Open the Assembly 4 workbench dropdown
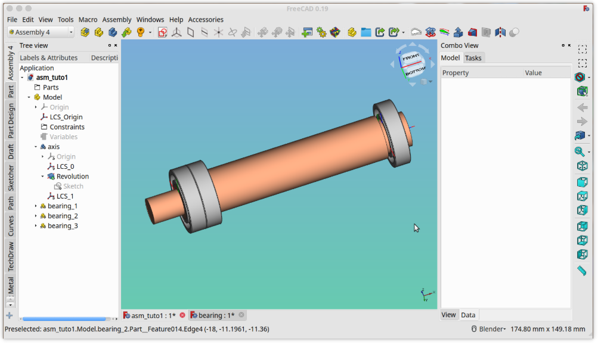The image size is (598, 343). (41, 32)
